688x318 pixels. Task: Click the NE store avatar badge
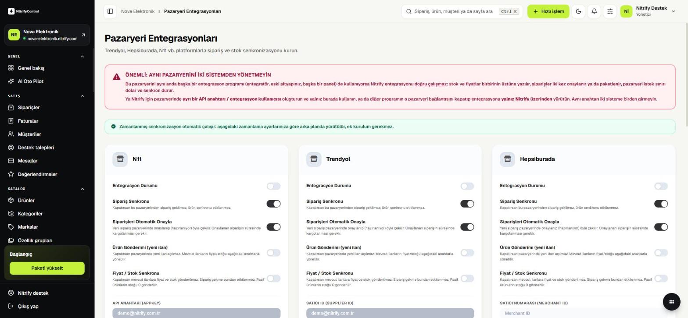[x=14, y=35]
